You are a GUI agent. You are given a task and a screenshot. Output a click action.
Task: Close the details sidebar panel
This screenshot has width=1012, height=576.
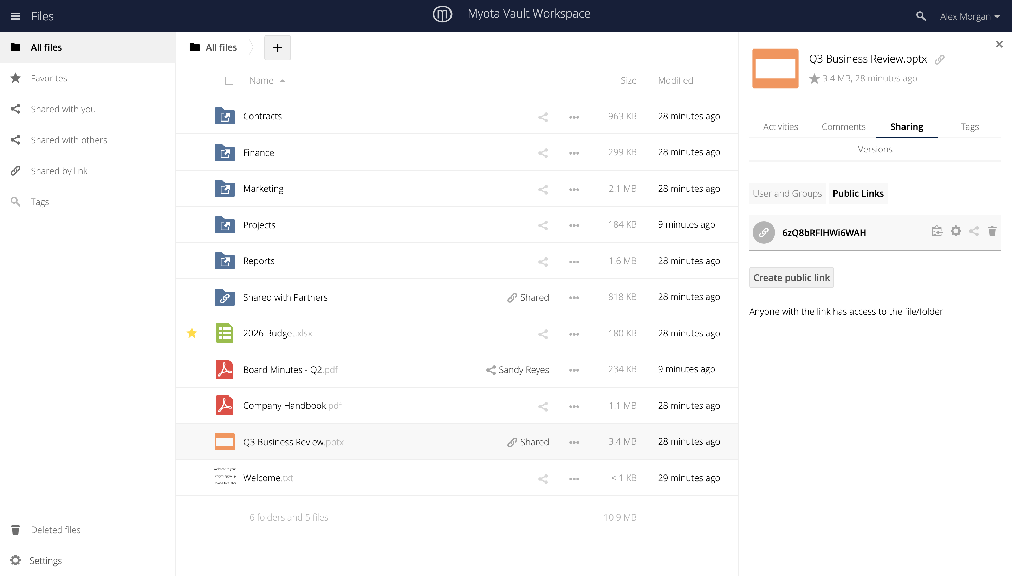pos(999,44)
